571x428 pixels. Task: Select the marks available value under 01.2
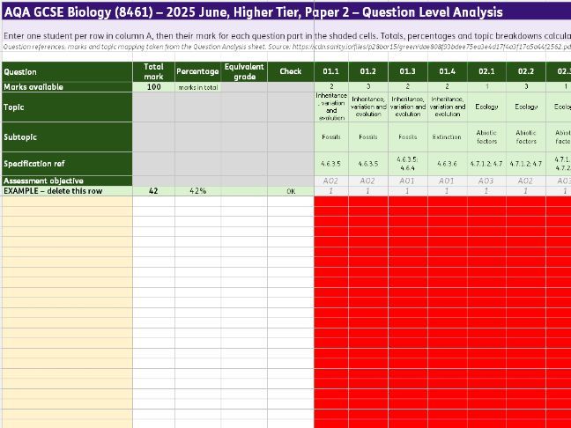tap(368, 87)
